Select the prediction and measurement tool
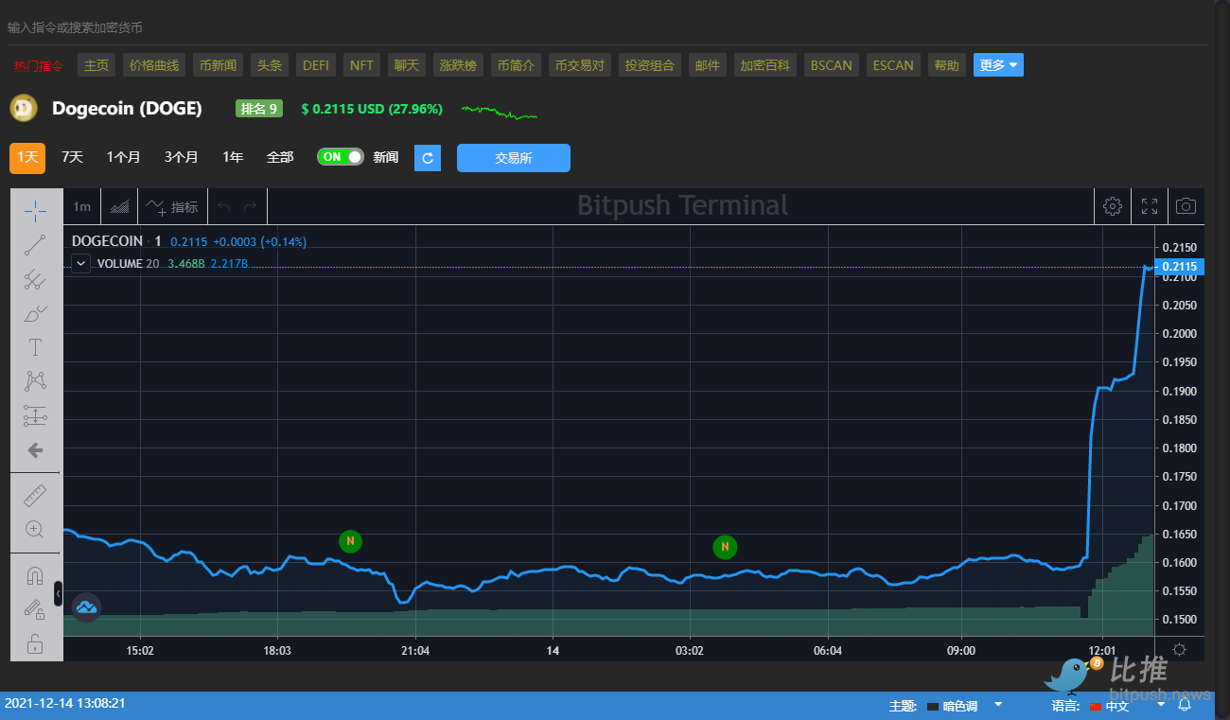The height and width of the screenshot is (720, 1230). [x=35, y=415]
